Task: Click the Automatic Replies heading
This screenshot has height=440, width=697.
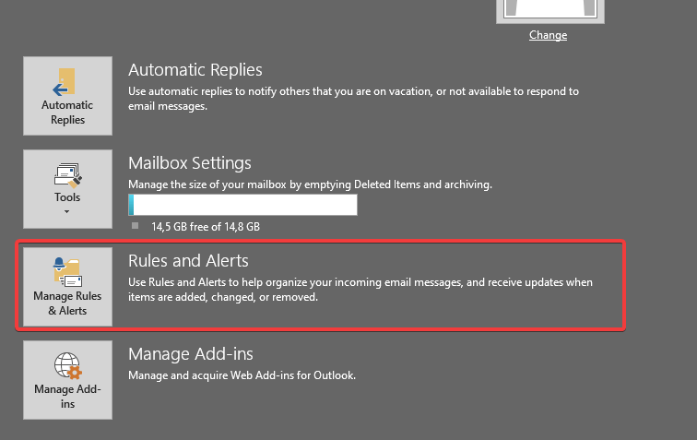Action: 195,70
